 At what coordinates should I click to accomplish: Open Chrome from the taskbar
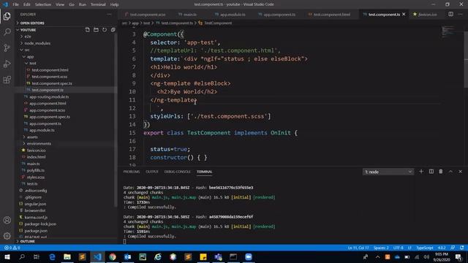[113, 256]
